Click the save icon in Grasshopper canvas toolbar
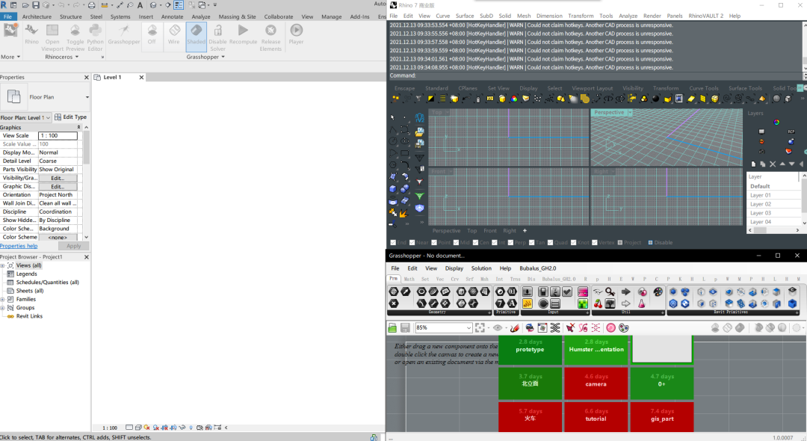 (x=405, y=328)
